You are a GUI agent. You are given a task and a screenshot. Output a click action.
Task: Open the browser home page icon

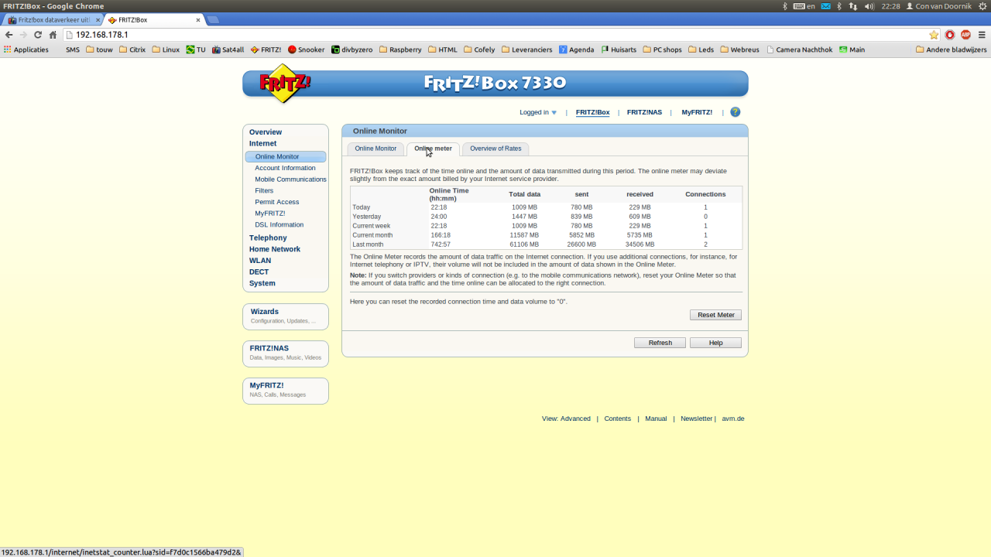coord(53,35)
